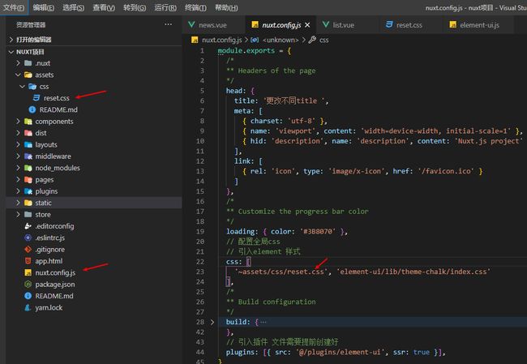527x364 pixels.
Task: Click the assets folder icon
Action: pos(28,75)
